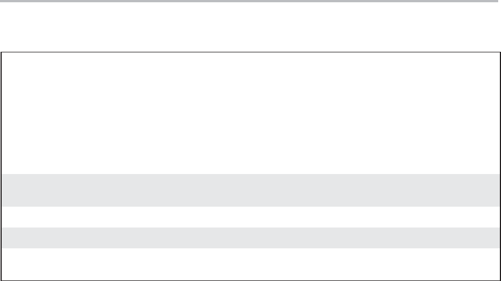Click the white row beneath the lower gray row
This screenshot has width=501, height=281.
pyautogui.click(x=250, y=264)
